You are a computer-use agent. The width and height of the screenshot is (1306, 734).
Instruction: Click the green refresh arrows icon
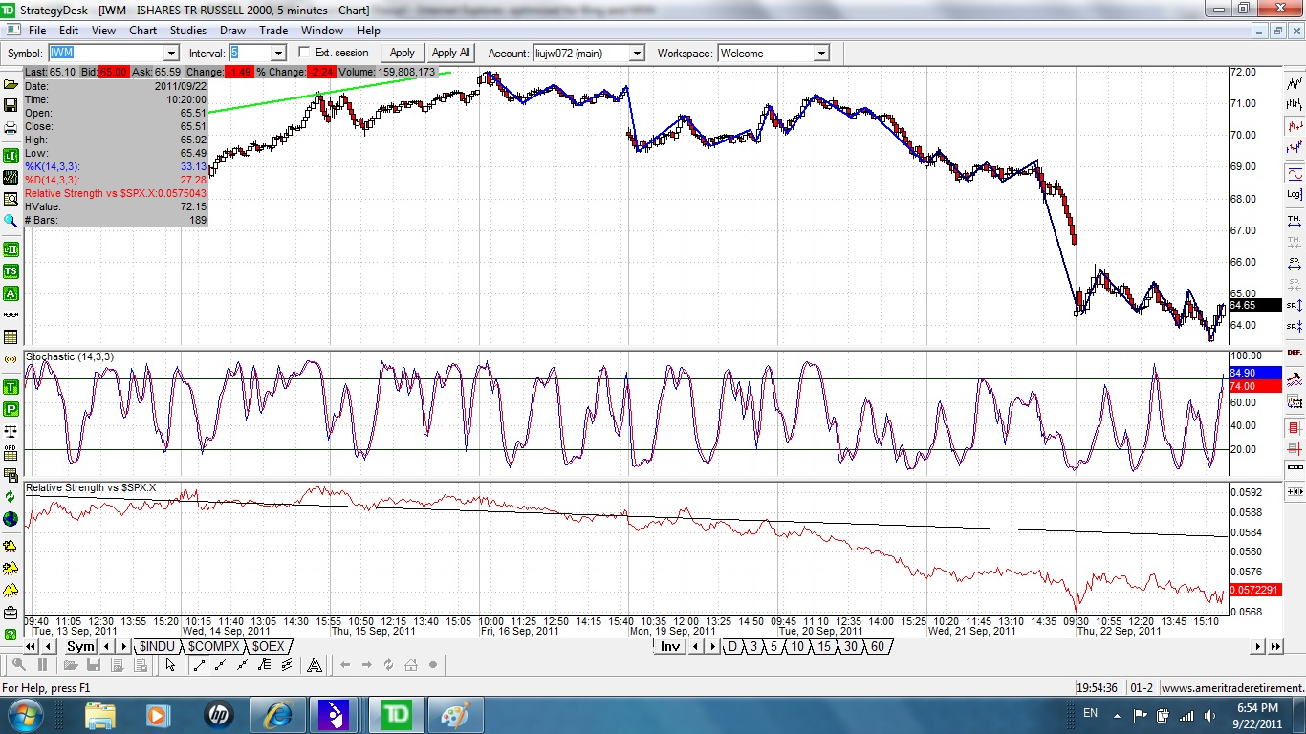coord(11,497)
